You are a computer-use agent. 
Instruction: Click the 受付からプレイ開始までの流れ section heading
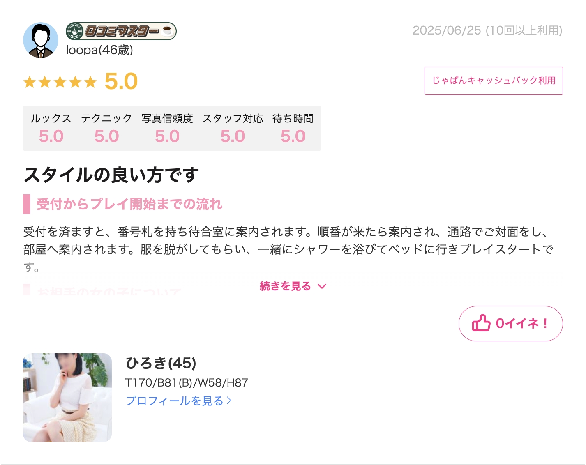click(x=129, y=204)
